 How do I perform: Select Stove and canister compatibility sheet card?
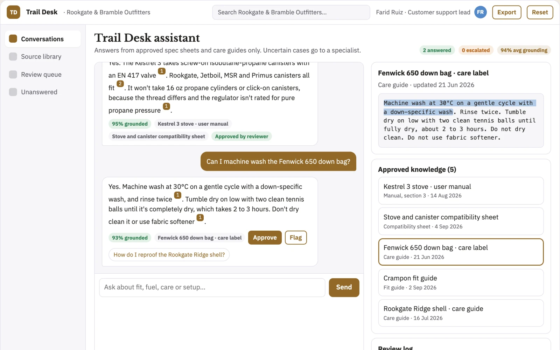pyautogui.click(x=461, y=221)
